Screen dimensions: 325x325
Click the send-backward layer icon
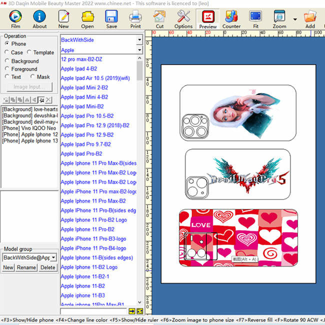click(20, 100)
